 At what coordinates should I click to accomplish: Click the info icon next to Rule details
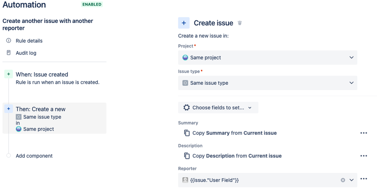(x=9, y=41)
